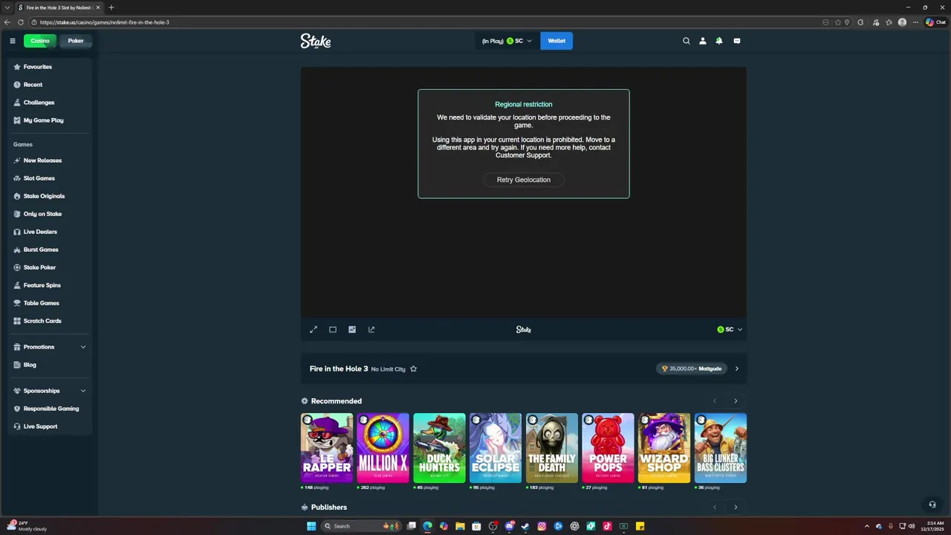Open Responsible Gaming page

[50, 409]
